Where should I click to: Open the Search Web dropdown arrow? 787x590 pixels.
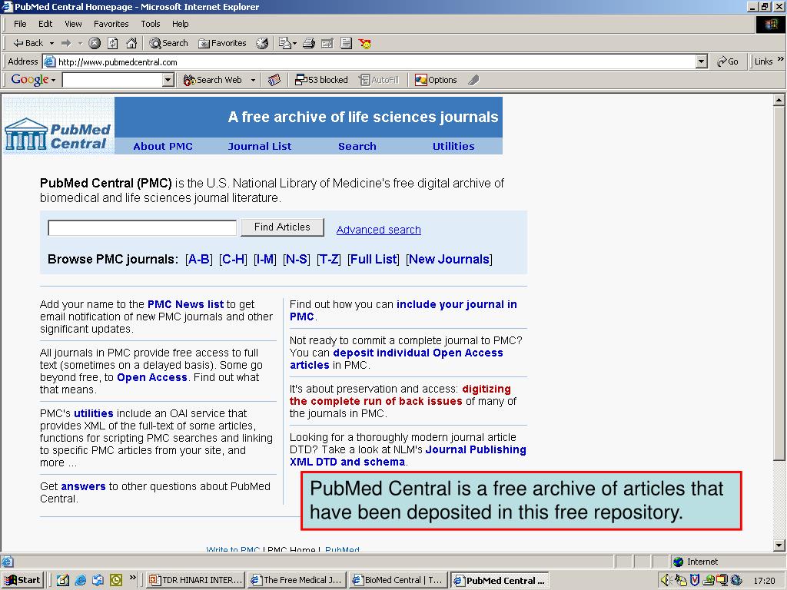[253, 80]
